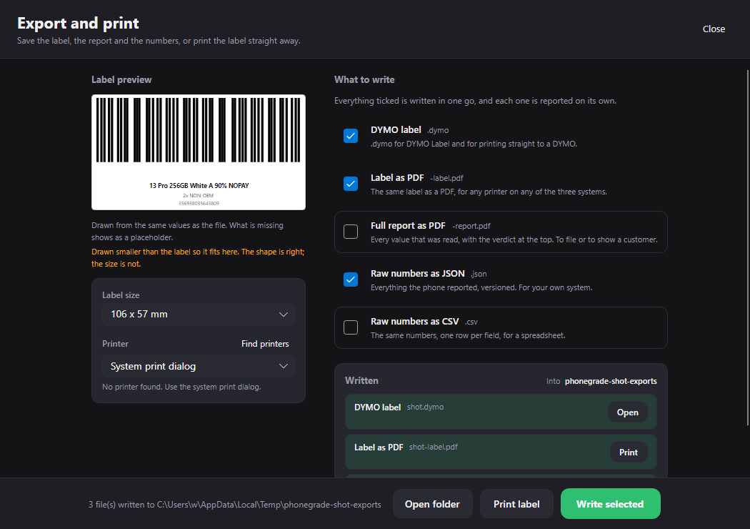Close the Export and print dialog
The height and width of the screenshot is (529, 750).
point(714,29)
